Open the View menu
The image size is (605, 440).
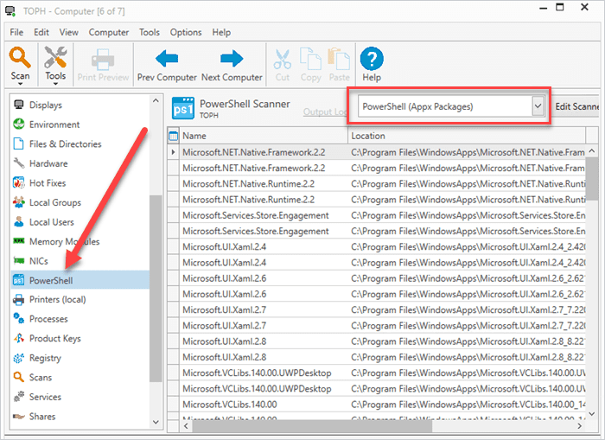(68, 32)
